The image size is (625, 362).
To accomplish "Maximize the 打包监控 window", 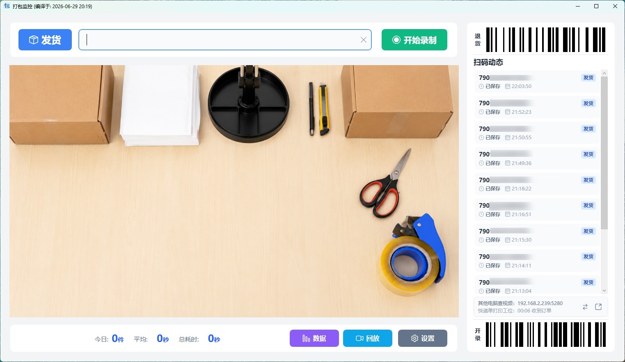I will click(x=596, y=6).
